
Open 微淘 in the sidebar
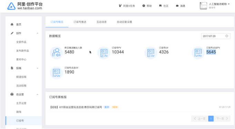(19, 112)
